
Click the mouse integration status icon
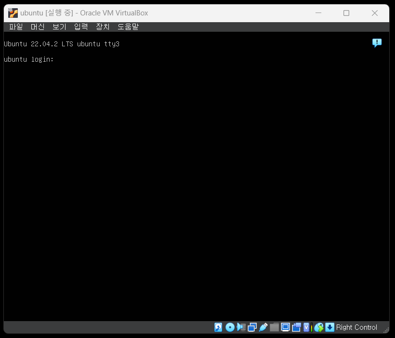point(319,327)
